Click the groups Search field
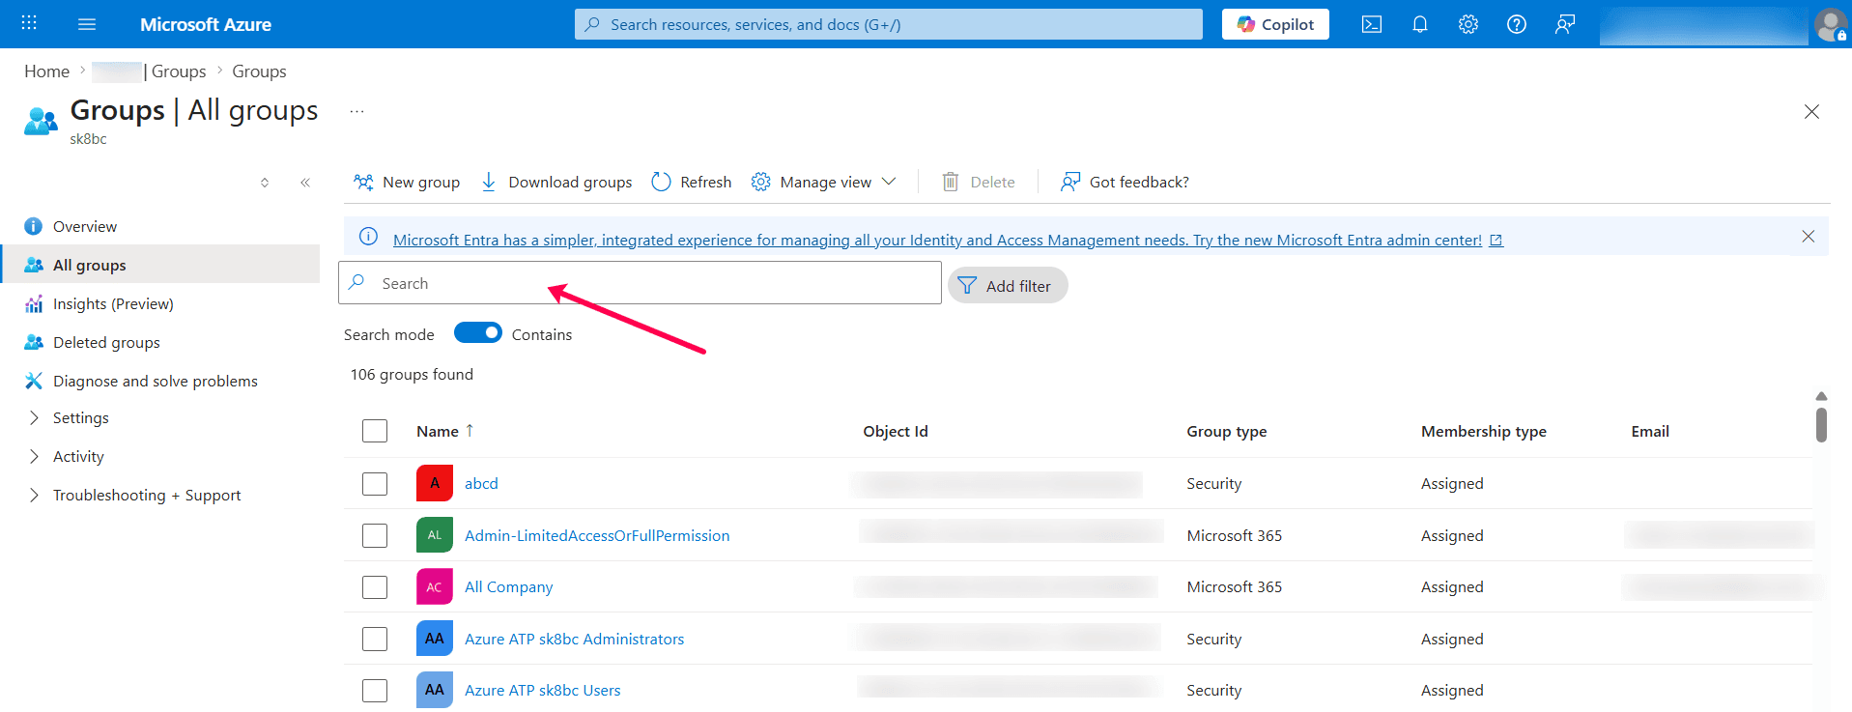 click(640, 283)
